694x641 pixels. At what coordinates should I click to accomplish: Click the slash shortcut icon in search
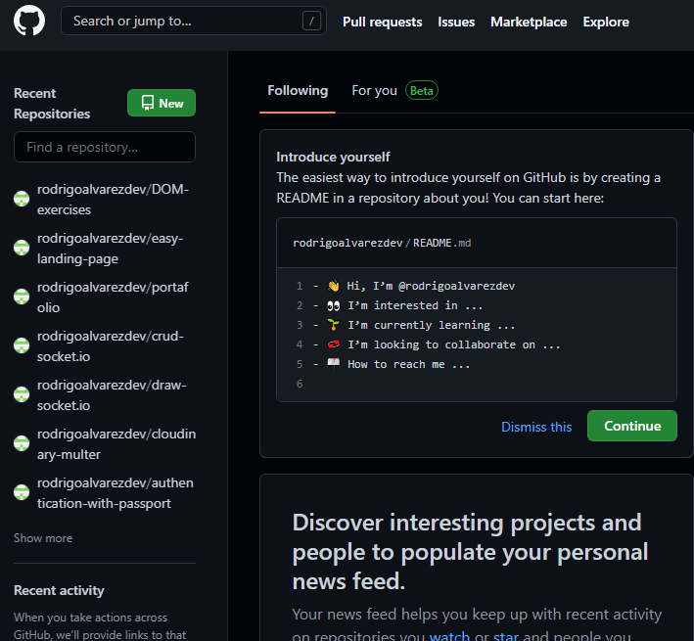click(311, 22)
